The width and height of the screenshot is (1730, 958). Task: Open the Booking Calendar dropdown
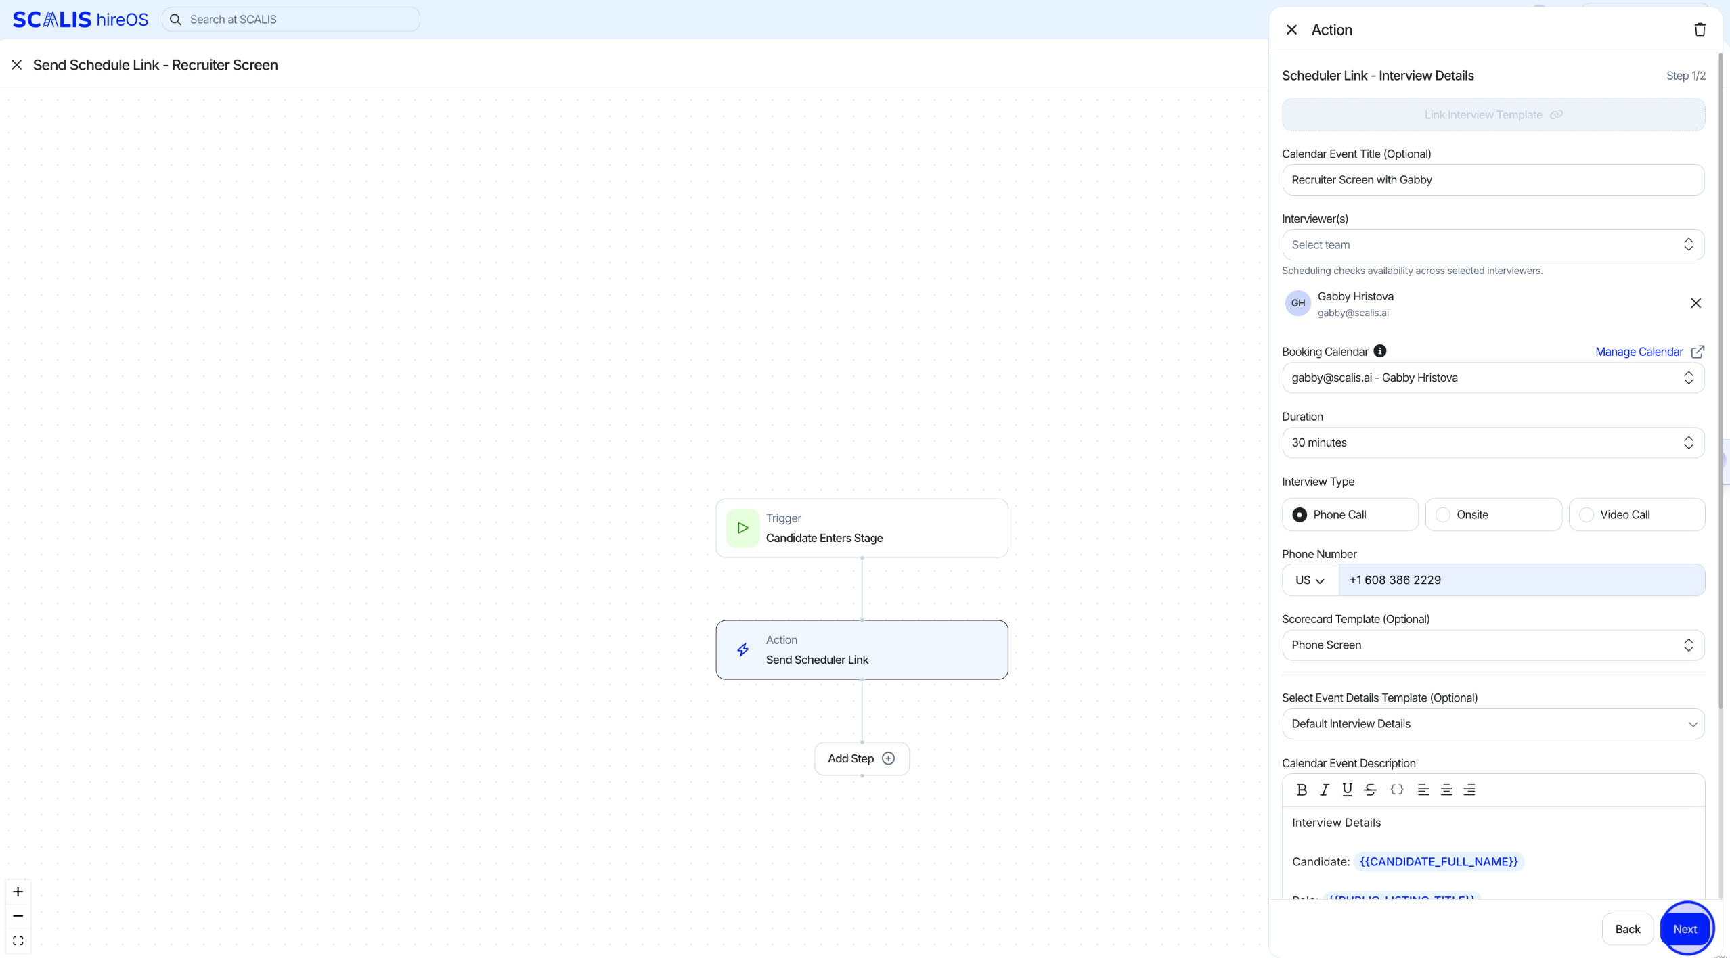[1493, 378]
